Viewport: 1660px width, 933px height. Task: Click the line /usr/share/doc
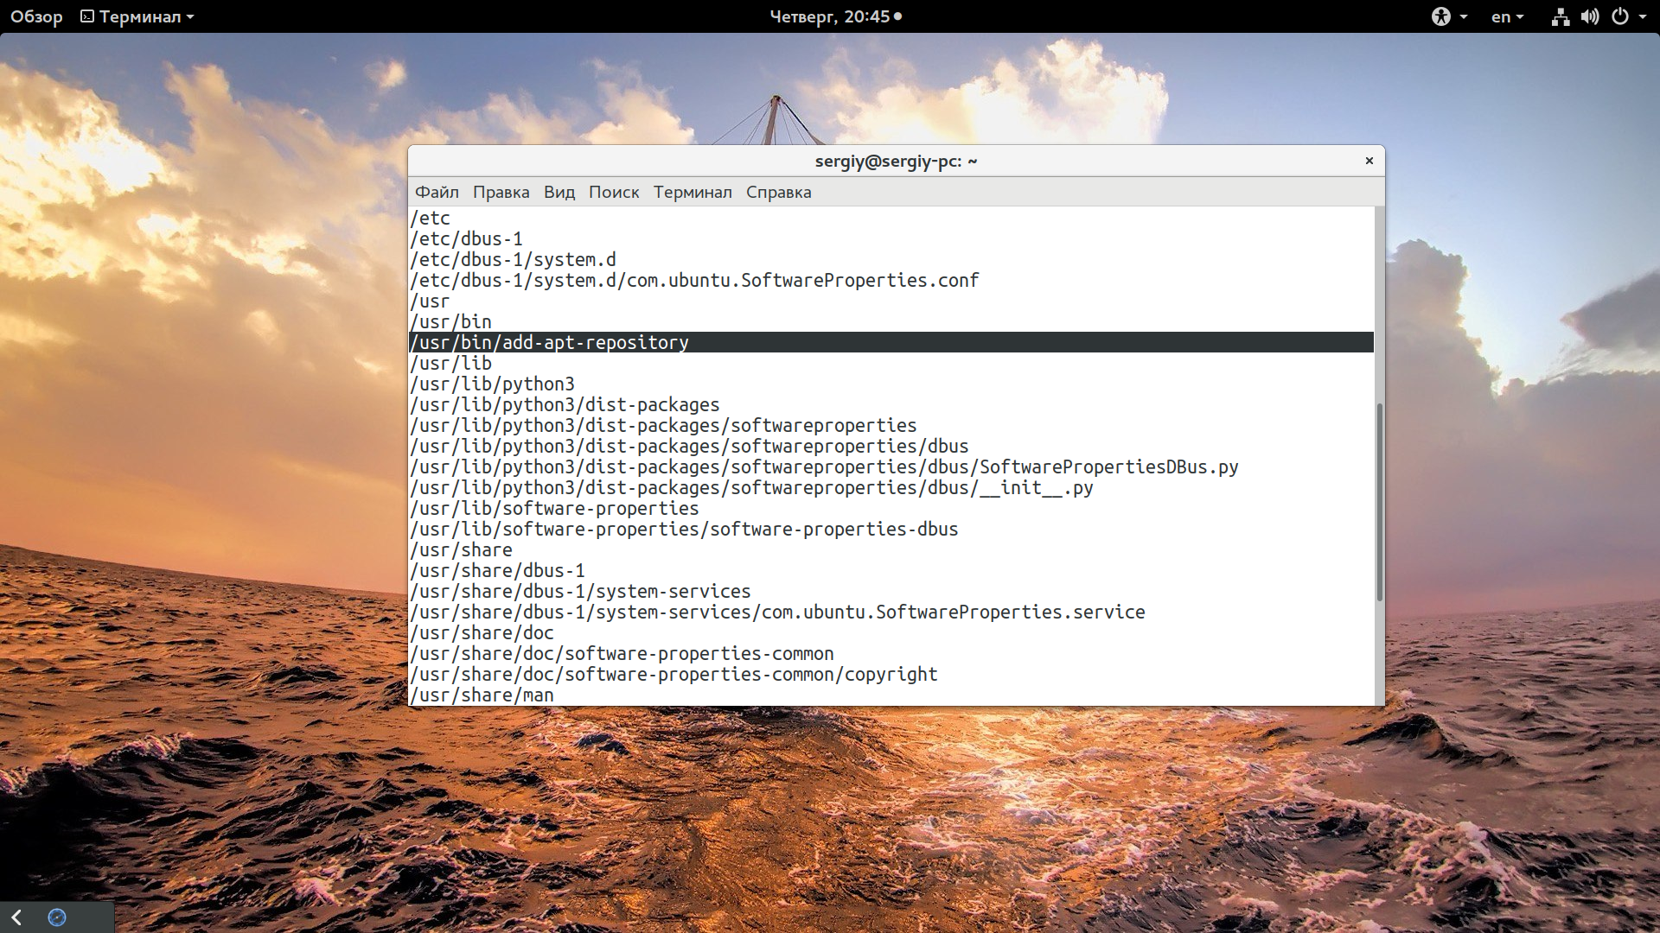coord(482,632)
